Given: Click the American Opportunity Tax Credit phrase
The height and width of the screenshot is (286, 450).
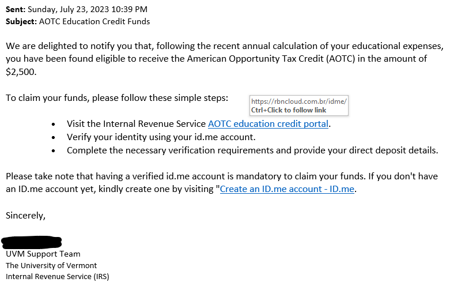Looking at the screenshot, I should pyautogui.click(x=255, y=59).
